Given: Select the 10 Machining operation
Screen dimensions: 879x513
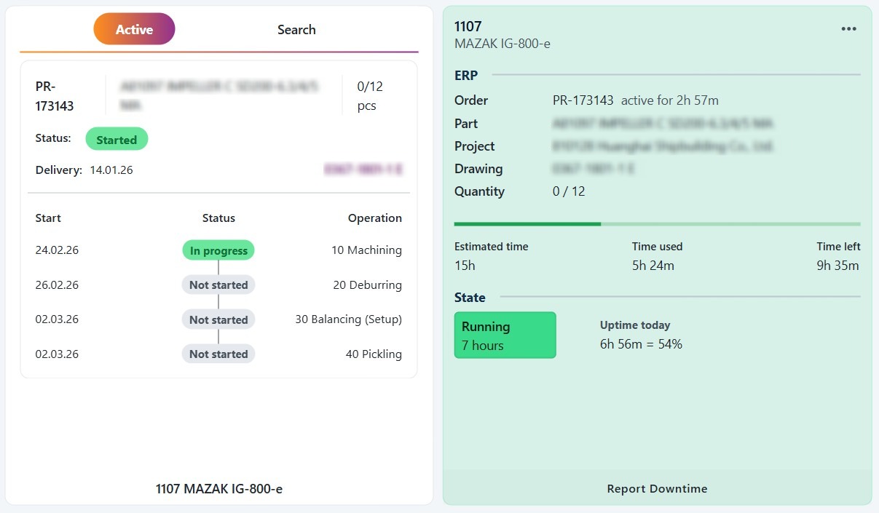Looking at the screenshot, I should [366, 250].
